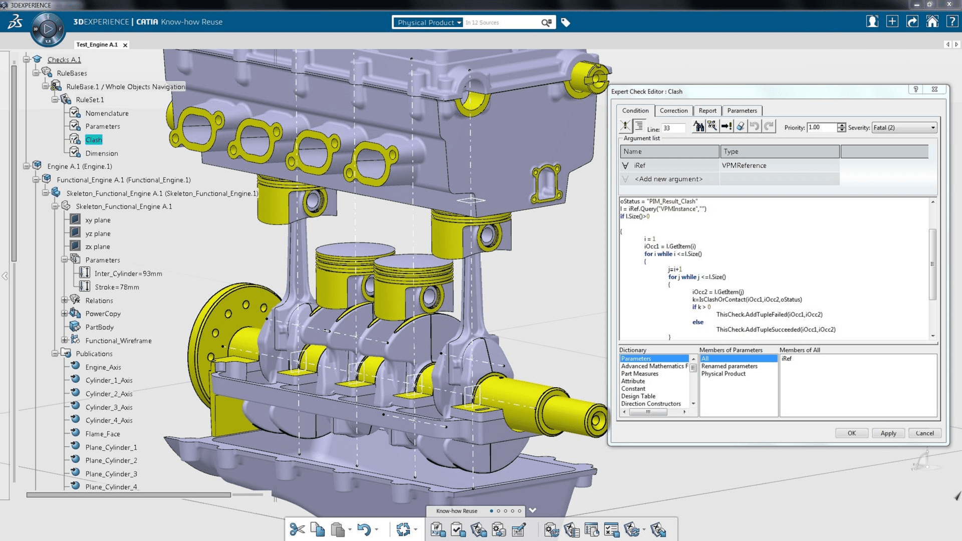Expand the Functional_Engine A.1 node
The height and width of the screenshot is (541, 962).
[36, 179]
